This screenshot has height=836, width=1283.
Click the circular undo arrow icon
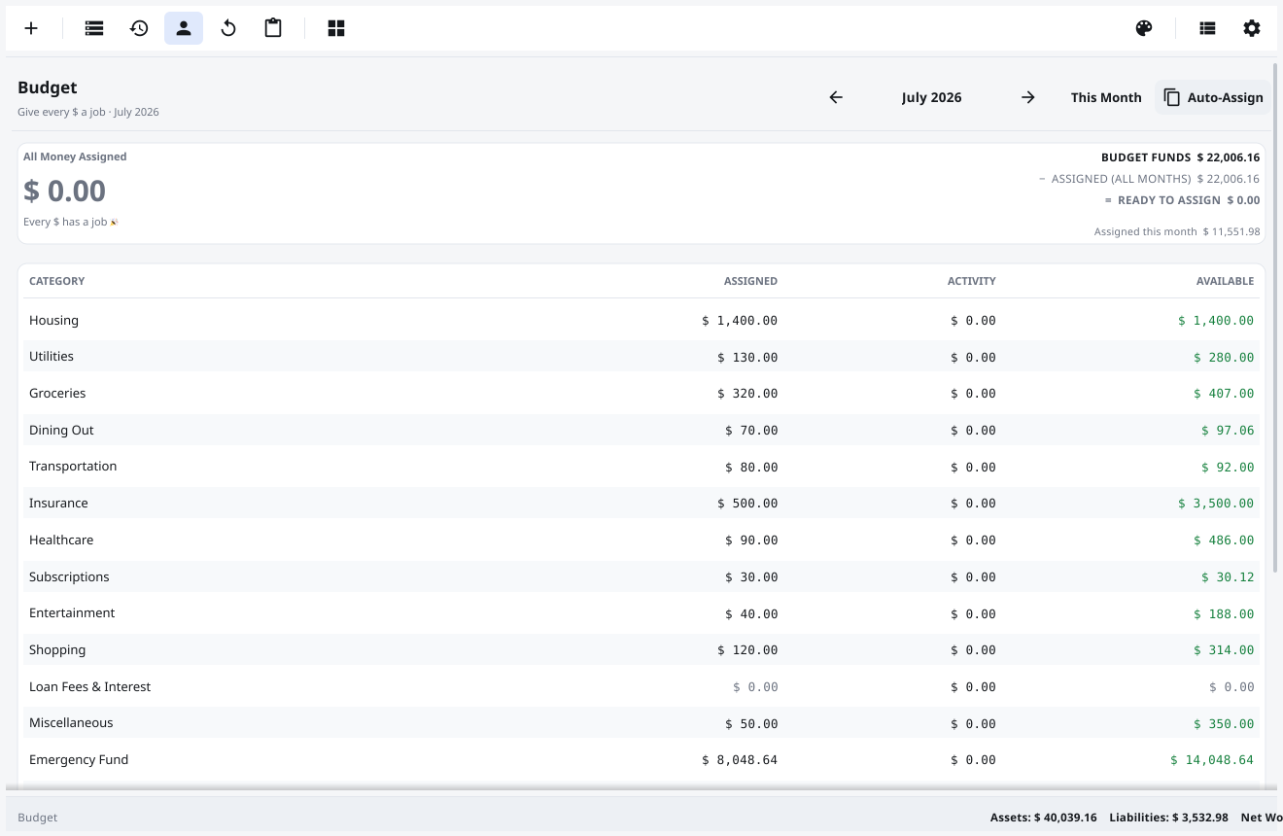point(228,28)
